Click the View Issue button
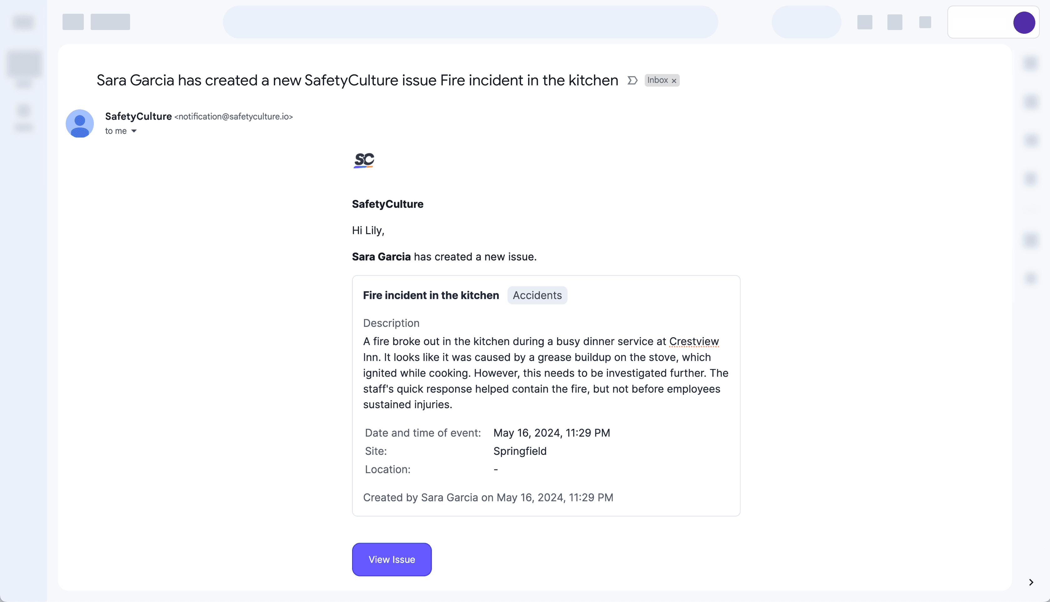This screenshot has height=602, width=1050. coord(391,559)
